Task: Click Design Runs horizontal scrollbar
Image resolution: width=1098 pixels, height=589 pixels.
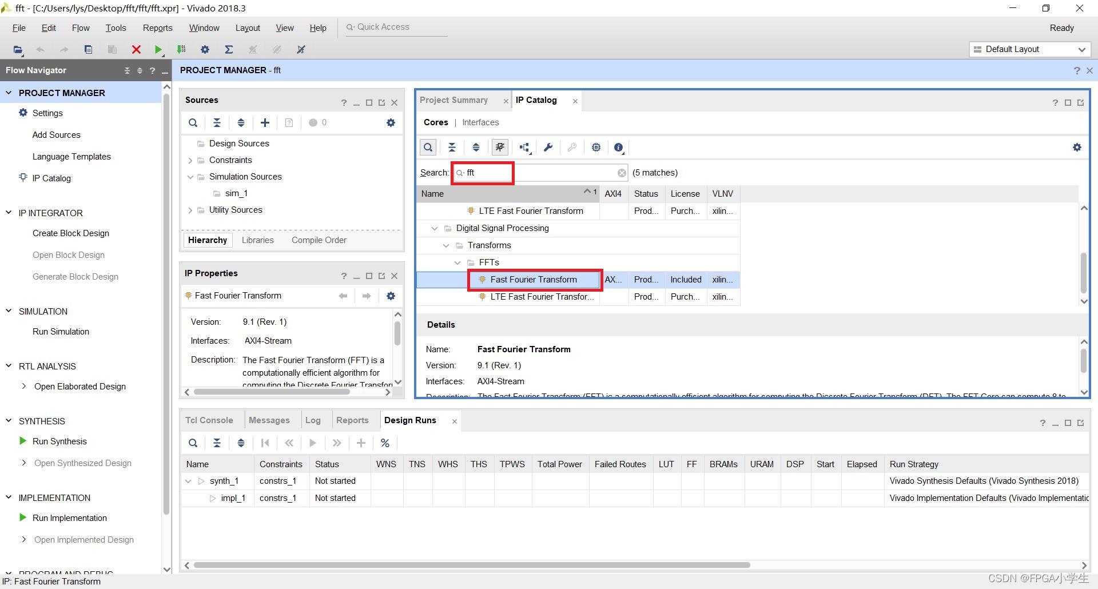Action: (x=472, y=565)
